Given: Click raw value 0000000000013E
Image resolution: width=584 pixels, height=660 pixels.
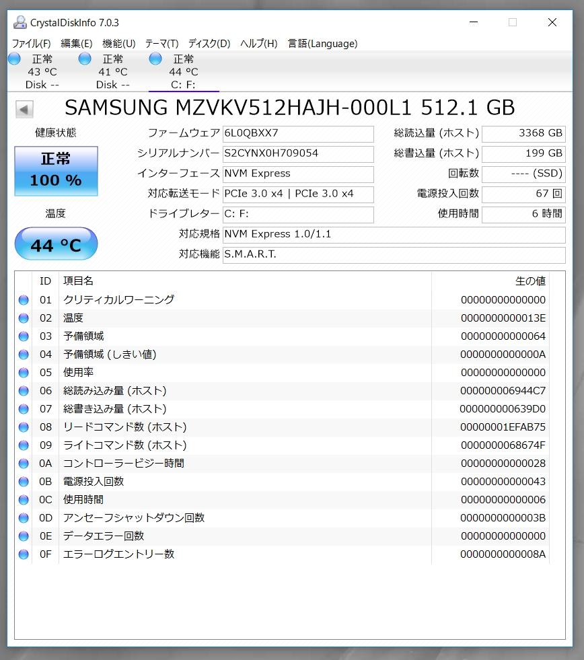Looking at the screenshot, I should pyautogui.click(x=503, y=318).
